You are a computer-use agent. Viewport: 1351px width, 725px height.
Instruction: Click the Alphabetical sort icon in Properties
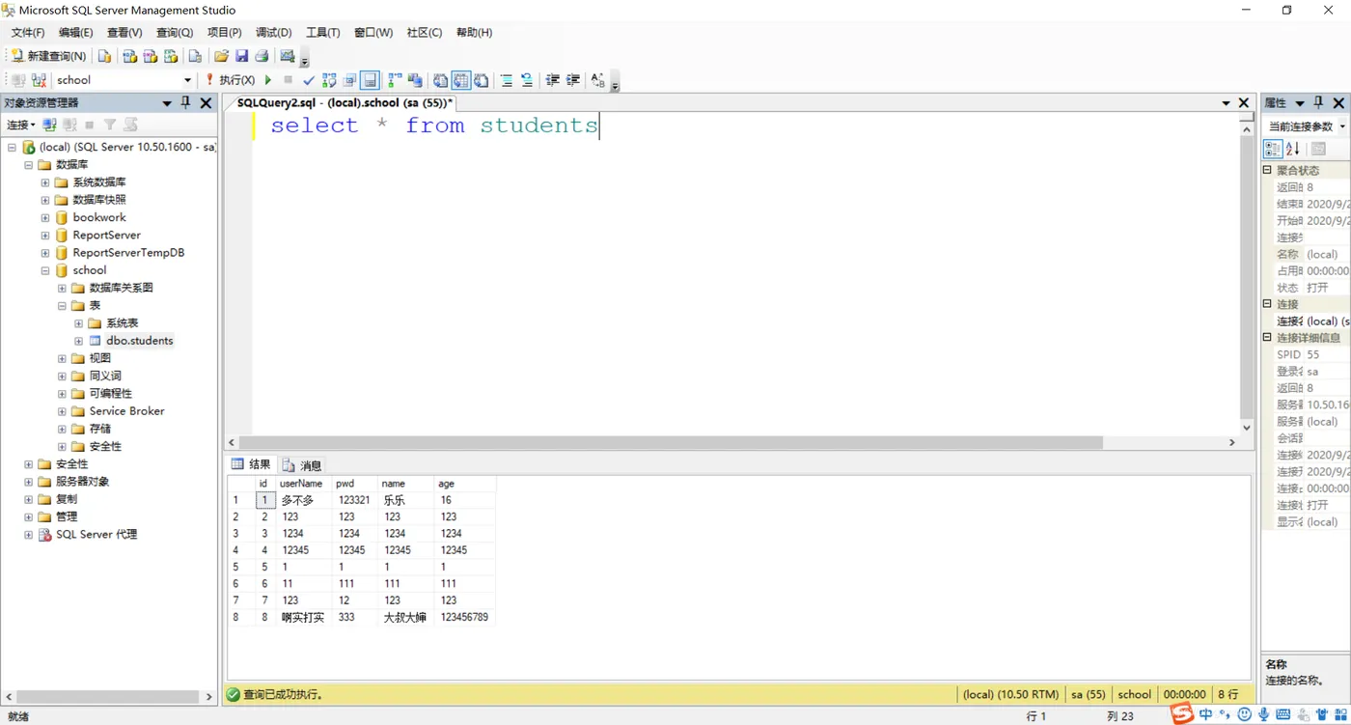pyautogui.click(x=1293, y=149)
